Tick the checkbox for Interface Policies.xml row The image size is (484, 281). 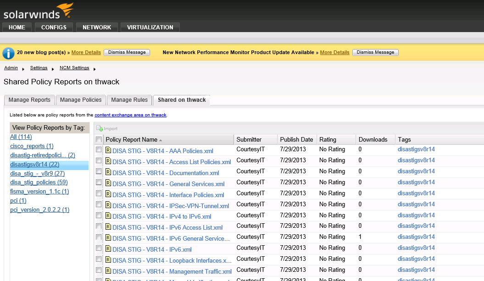pos(99,194)
